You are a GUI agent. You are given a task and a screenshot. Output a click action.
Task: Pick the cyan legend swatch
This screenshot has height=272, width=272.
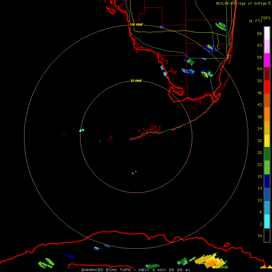[x=267, y=222]
